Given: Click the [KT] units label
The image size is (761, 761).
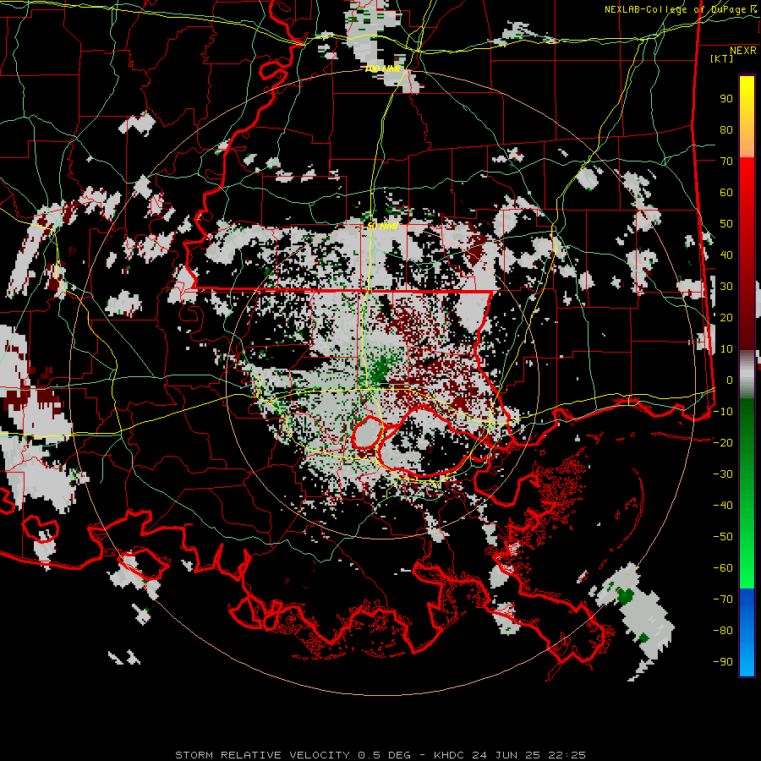Looking at the screenshot, I should coord(721,58).
